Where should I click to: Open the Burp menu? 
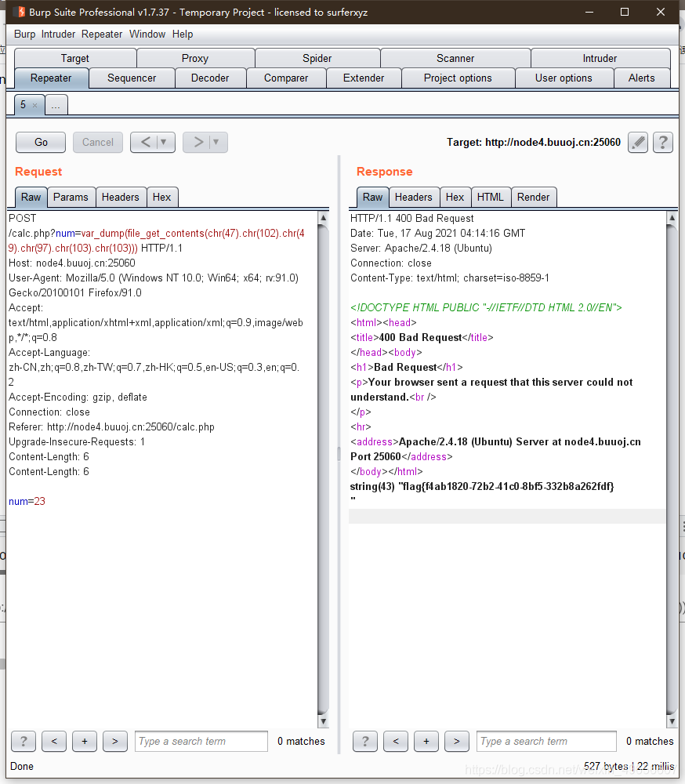point(24,34)
